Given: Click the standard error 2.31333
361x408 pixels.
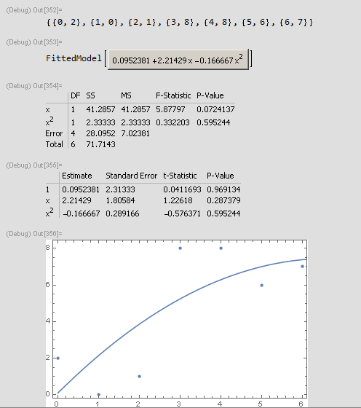Looking at the screenshot, I should point(120,189).
